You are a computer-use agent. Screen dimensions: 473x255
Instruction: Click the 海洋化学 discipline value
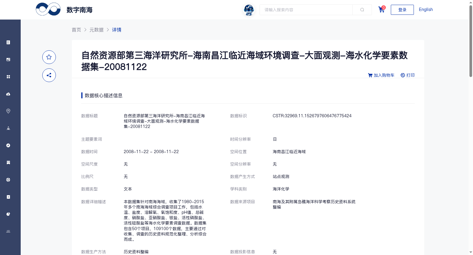click(x=281, y=189)
